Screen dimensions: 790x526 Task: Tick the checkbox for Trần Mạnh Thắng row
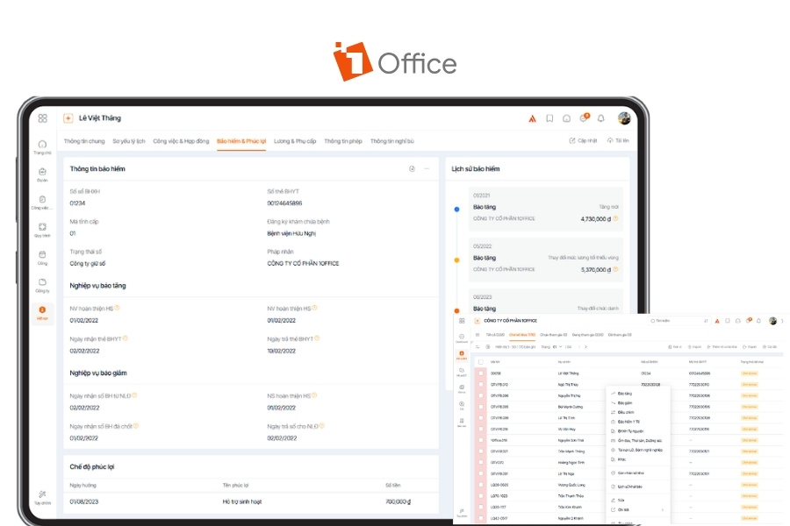[481, 451]
